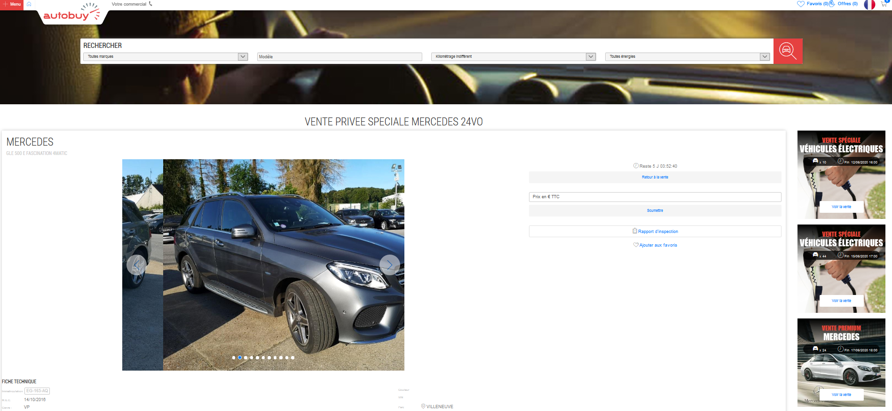Screen dimensions: 892x411
Task: Focus the Modèle search field
Action: point(339,57)
